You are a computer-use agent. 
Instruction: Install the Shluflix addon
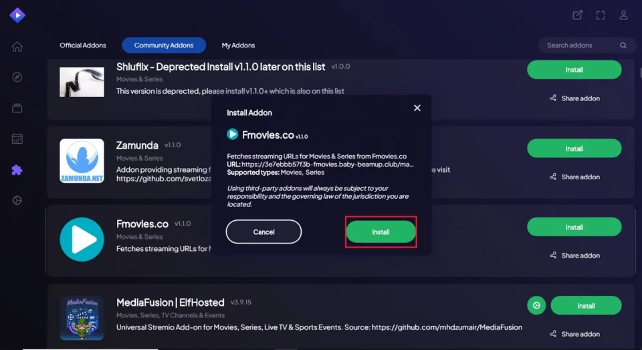tap(574, 70)
